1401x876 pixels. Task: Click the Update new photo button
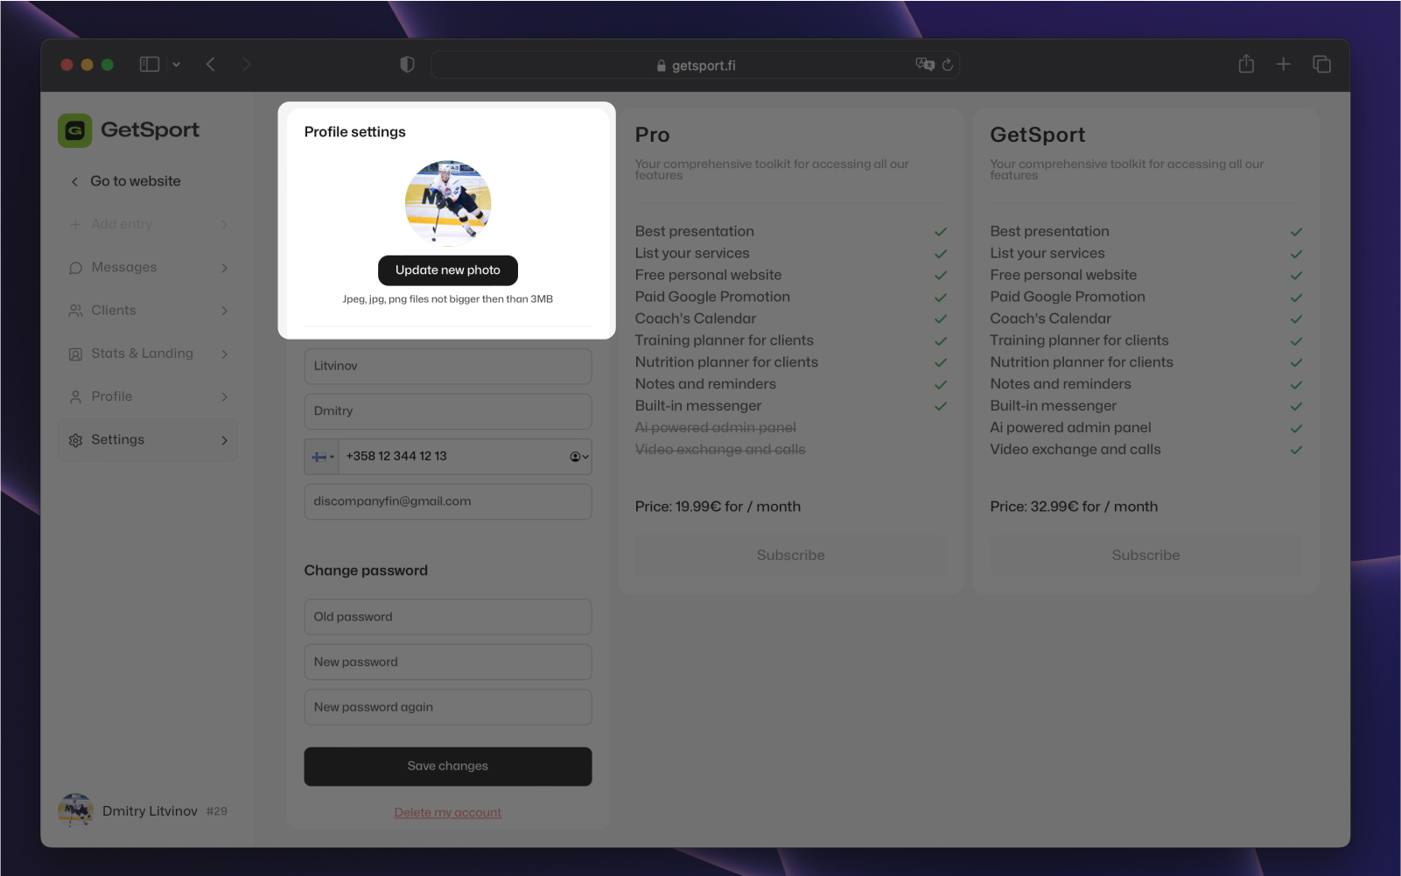448,270
